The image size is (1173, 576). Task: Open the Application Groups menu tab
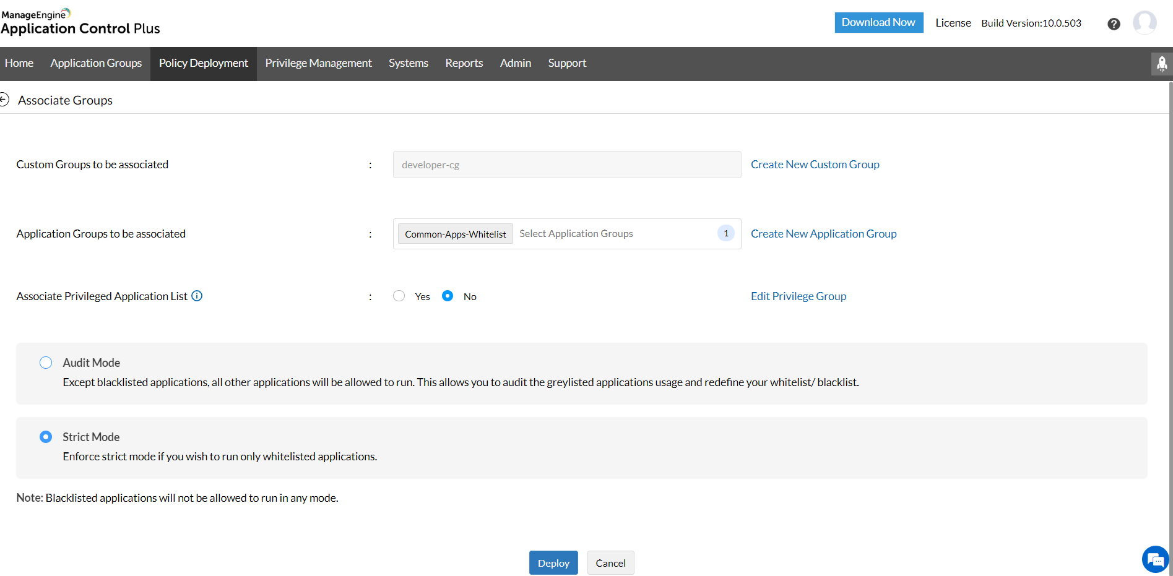tap(96, 63)
